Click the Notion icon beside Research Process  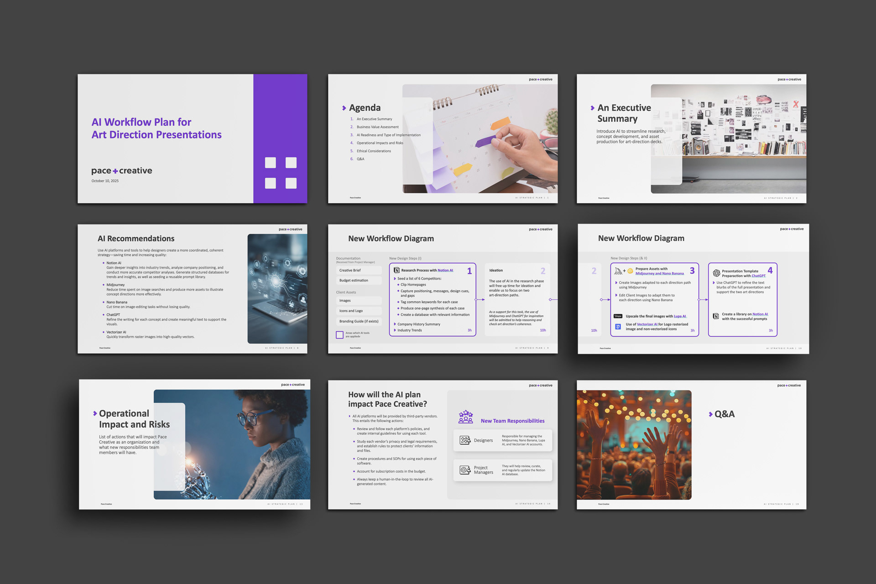pos(396,271)
